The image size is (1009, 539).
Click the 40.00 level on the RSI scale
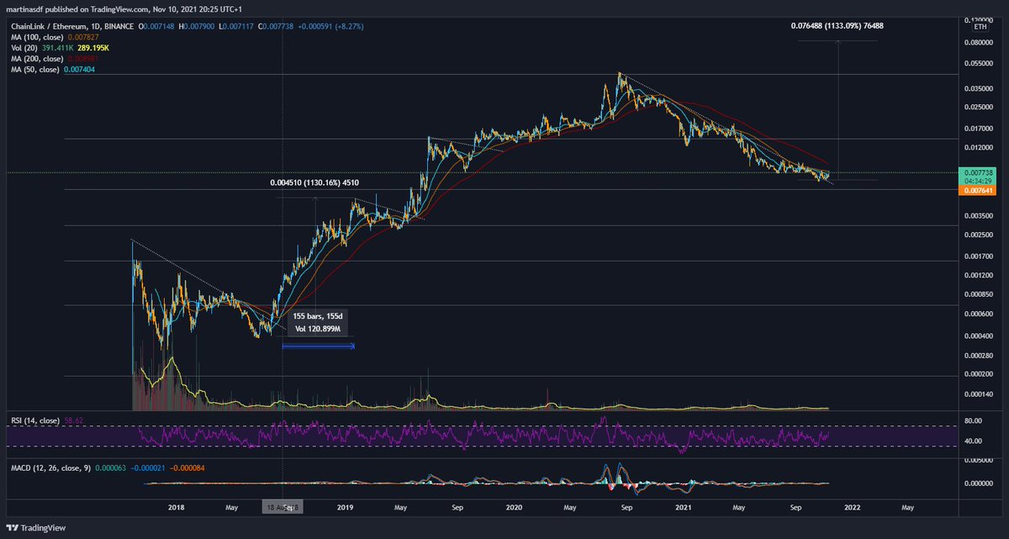point(975,441)
